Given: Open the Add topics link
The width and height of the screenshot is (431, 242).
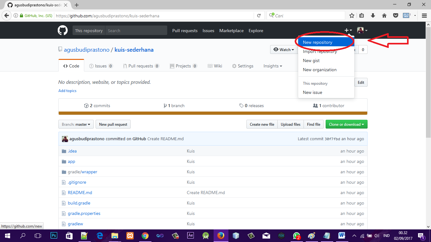Looking at the screenshot, I should (x=67, y=91).
